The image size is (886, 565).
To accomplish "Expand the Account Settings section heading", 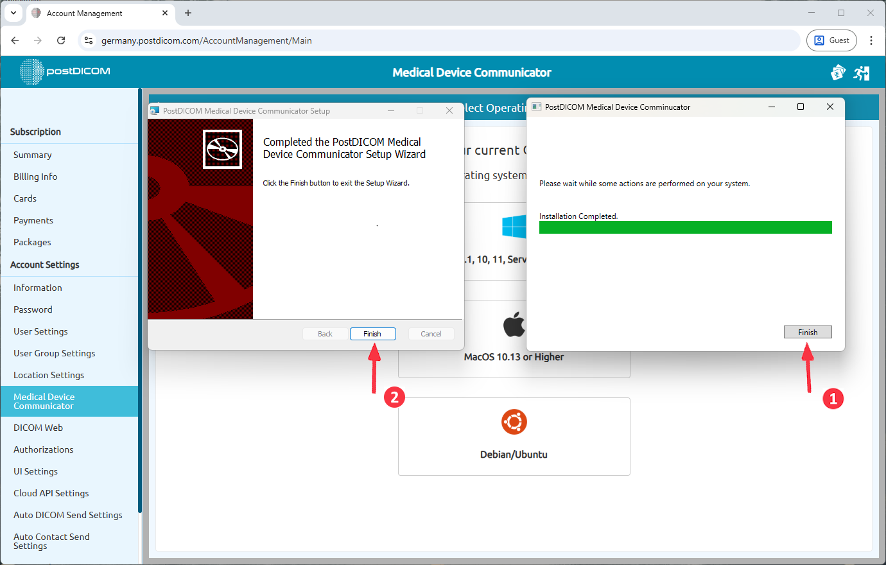I will tap(44, 265).
